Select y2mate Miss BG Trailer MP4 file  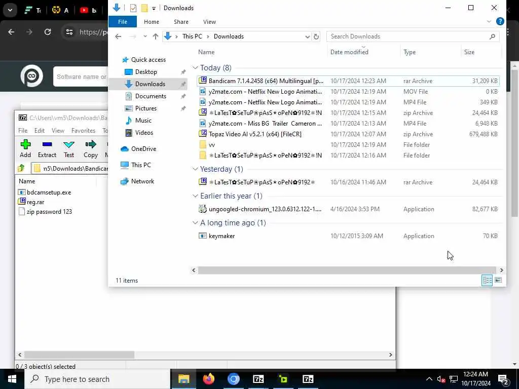(348, 124)
